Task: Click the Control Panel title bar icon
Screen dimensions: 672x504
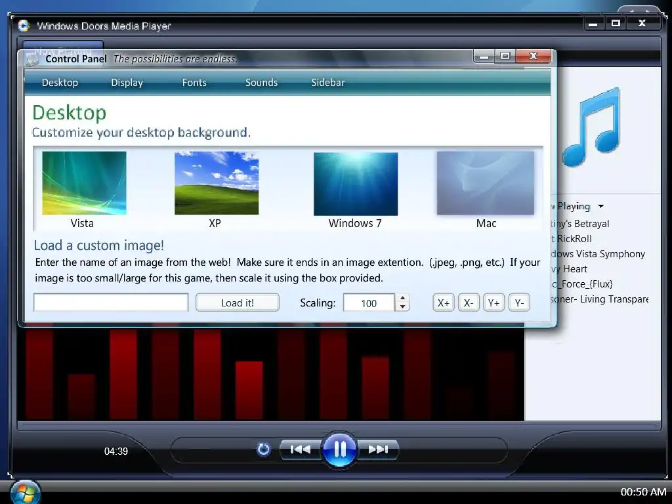Action: pos(32,59)
